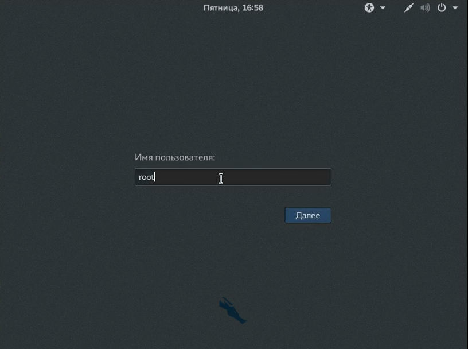Click the network connection status icon
Image resolution: width=468 pixels, height=349 pixels.
[x=409, y=8]
